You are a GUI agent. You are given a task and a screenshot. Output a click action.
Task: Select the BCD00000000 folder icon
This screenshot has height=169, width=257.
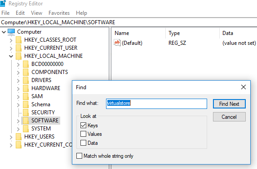tap(26, 64)
